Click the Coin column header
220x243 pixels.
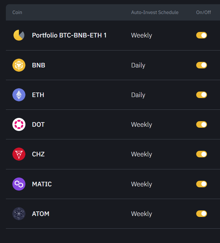point(17,12)
